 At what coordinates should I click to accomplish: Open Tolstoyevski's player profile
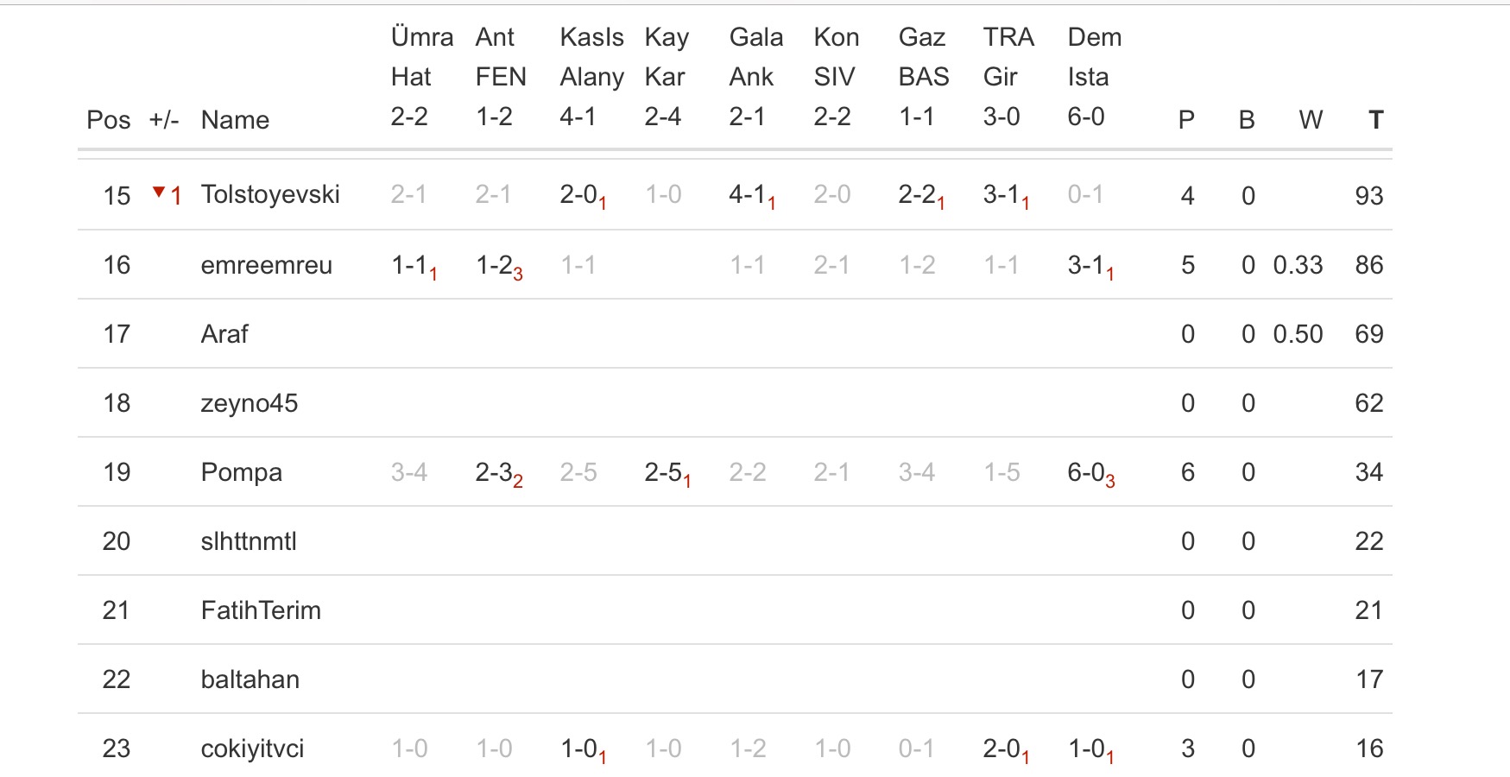pyautogui.click(x=270, y=194)
